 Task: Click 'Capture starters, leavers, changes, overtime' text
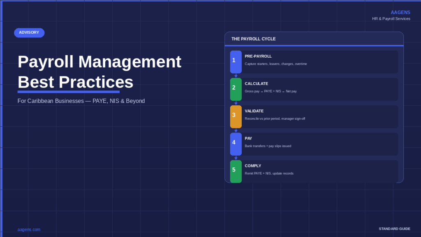276,64
